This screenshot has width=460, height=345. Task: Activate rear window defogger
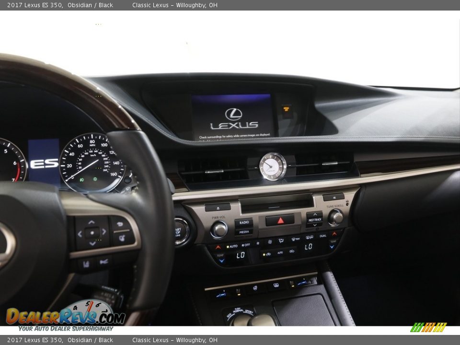pyautogui.click(x=309, y=237)
